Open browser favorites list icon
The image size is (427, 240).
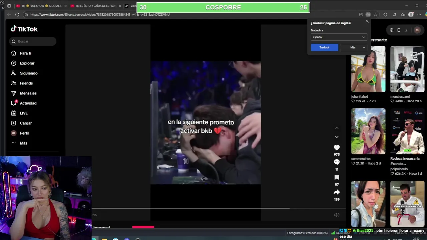pyautogui.click(x=403, y=15)
